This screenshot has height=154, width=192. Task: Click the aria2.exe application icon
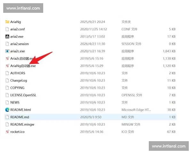7,37
